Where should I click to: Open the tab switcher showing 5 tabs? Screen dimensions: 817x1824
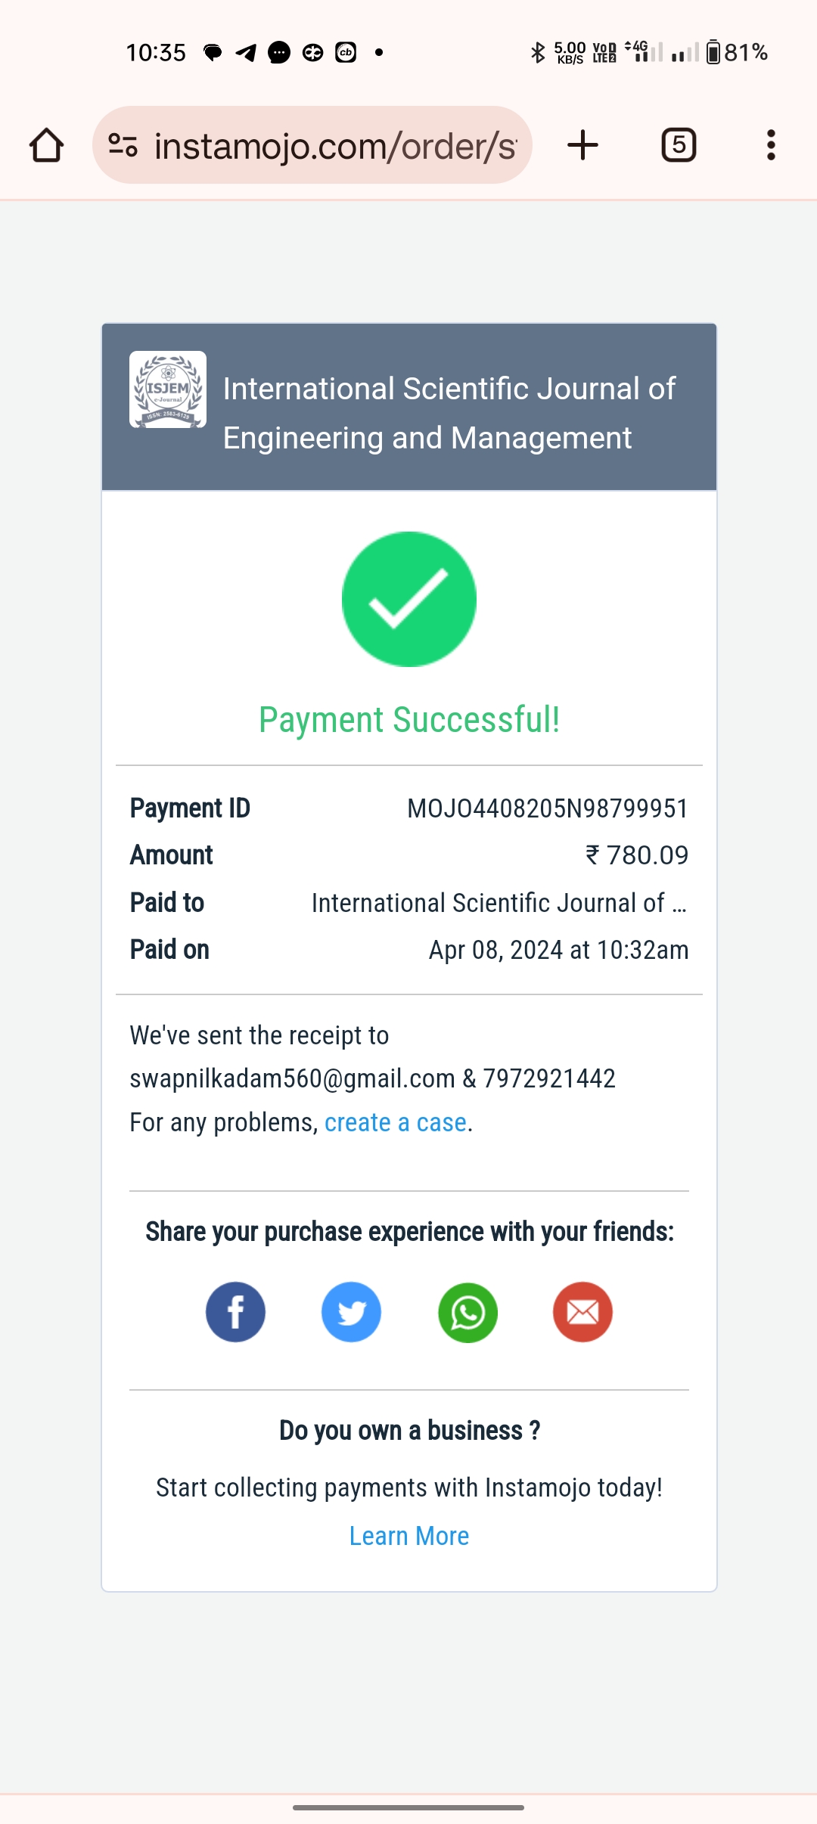coord(679,145)
